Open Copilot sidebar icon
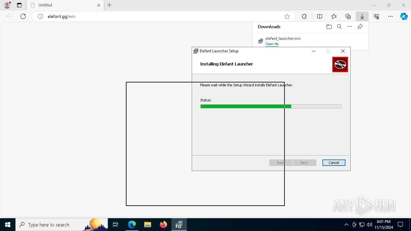The height and width of the screenshot is (231, 411). click(x=404, y=16)
